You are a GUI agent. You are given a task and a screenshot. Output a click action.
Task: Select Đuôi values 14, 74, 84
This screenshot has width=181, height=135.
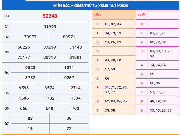(158, 65)
